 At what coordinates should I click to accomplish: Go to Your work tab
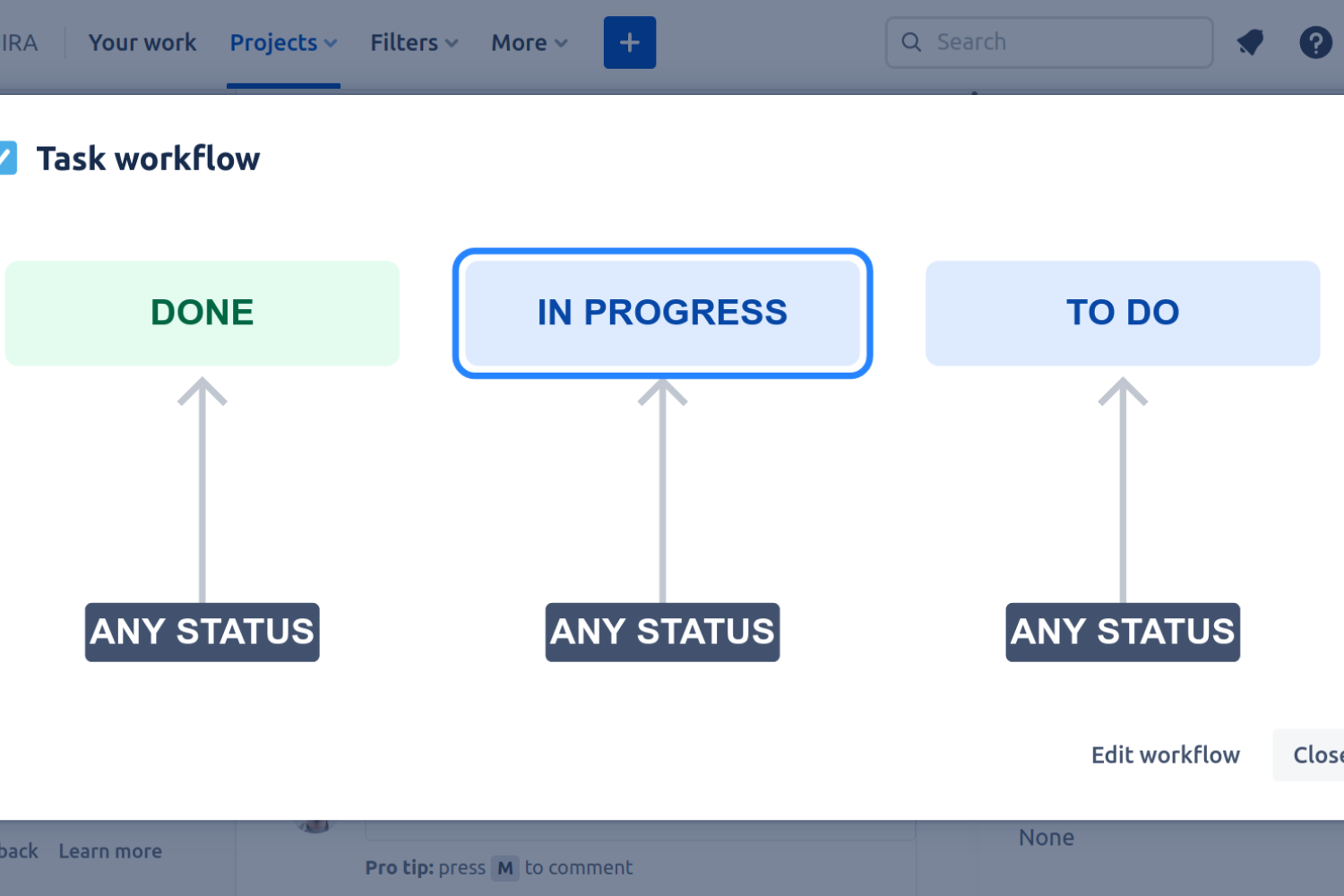click(x=142, y=42)
